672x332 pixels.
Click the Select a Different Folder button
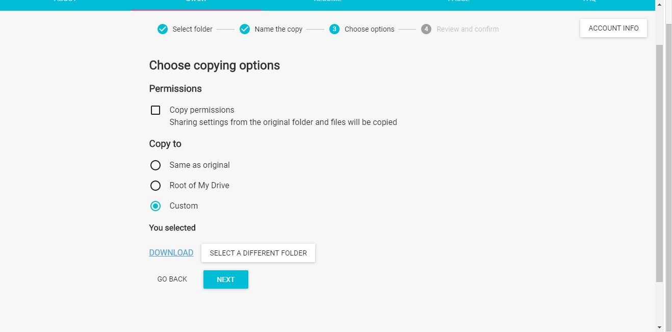258,253
